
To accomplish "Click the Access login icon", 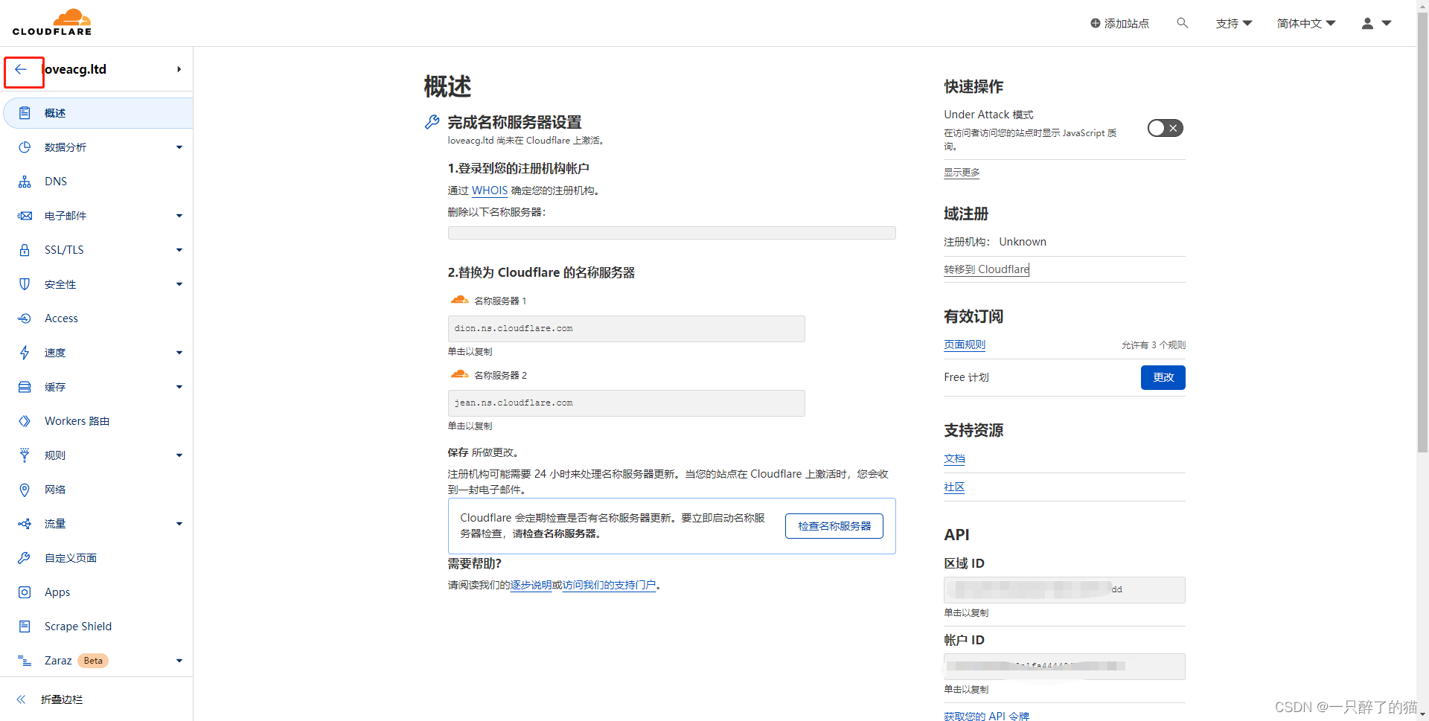I will point(25,318).
